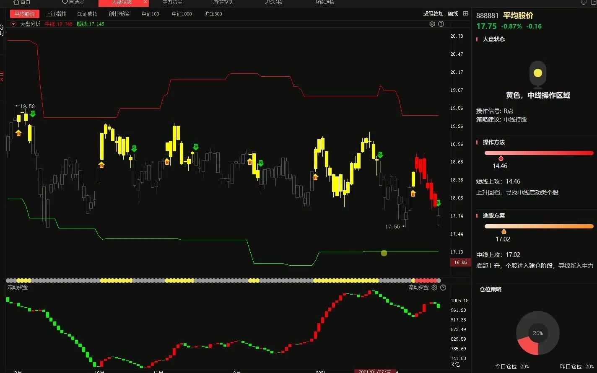Click the 牛线:19.748 indicator value

click(58, 24)
